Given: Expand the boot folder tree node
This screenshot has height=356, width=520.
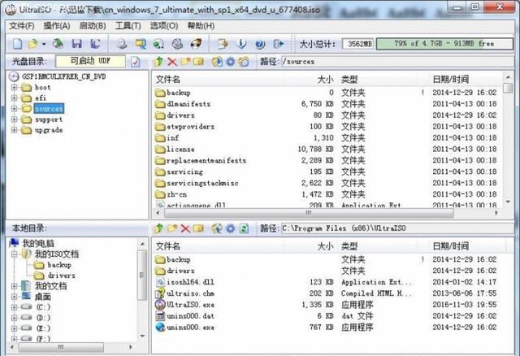Looking at the screenshot, I should coord(15,88).
